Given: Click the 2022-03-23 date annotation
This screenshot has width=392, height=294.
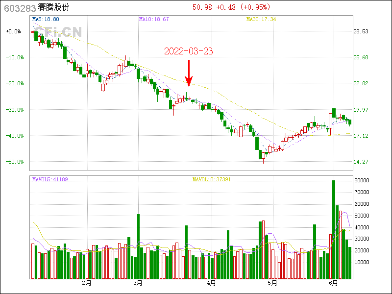Looking at the screenshot, I should pos(188,51).
